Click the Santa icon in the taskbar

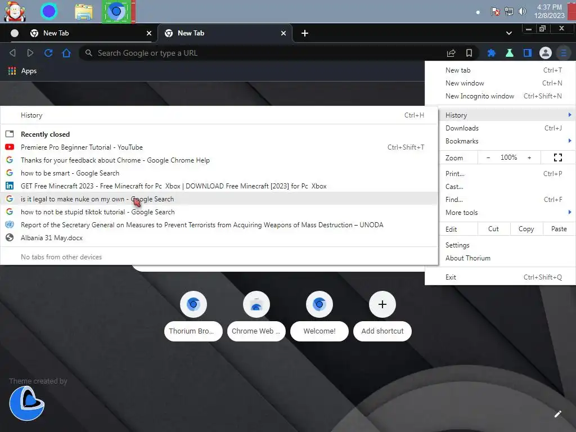[15, 11]
